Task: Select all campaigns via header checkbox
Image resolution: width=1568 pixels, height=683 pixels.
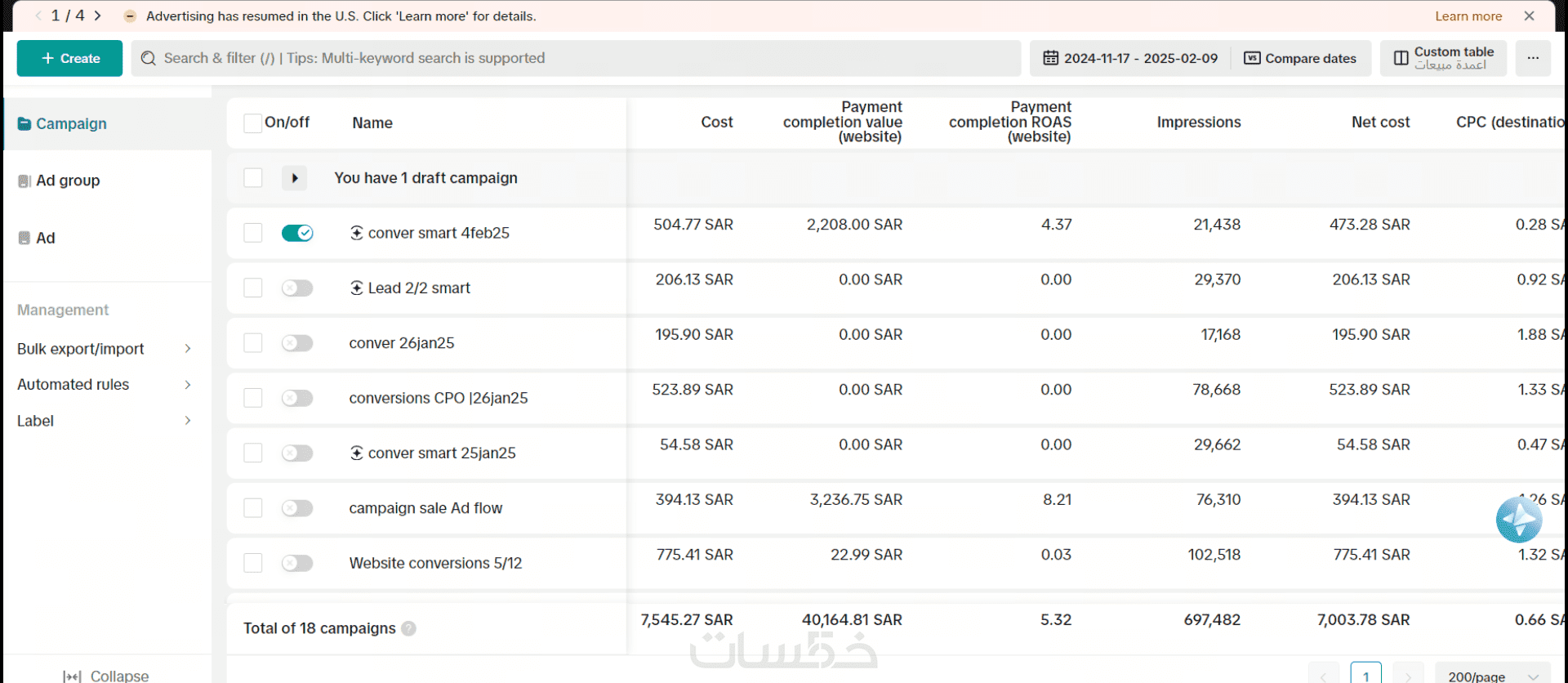Action: 253,123
